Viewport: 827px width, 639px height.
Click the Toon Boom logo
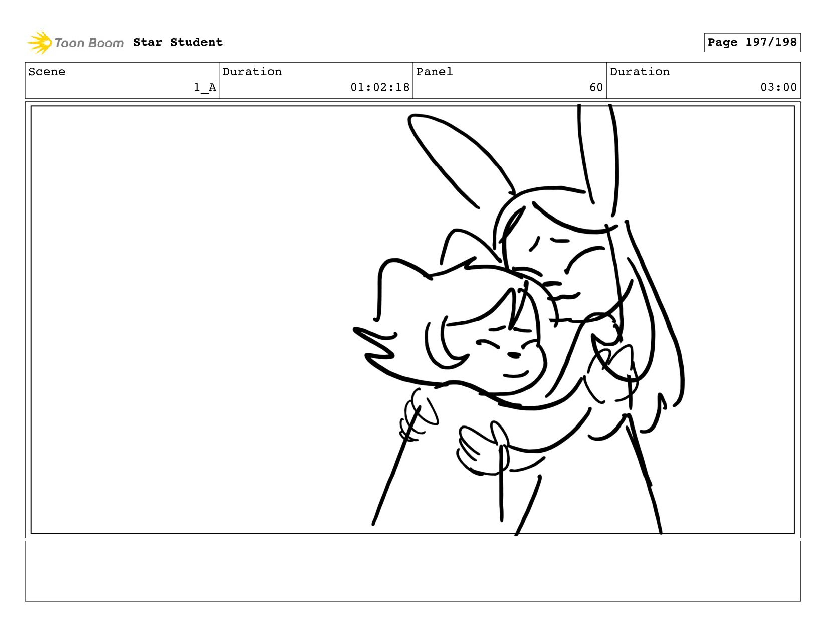tap(75, 43)
